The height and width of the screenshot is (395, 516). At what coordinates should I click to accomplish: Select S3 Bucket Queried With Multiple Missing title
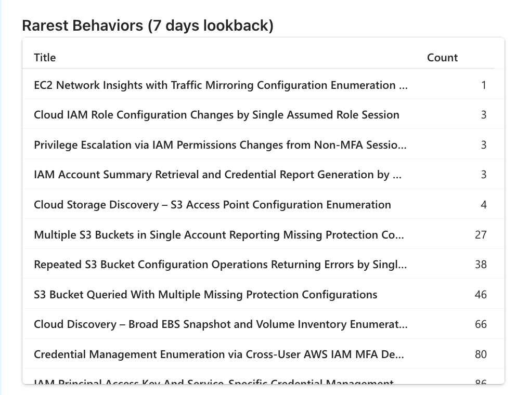[205, 295]
